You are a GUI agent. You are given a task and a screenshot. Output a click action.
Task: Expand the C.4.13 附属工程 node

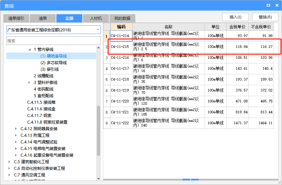point(16,135)
